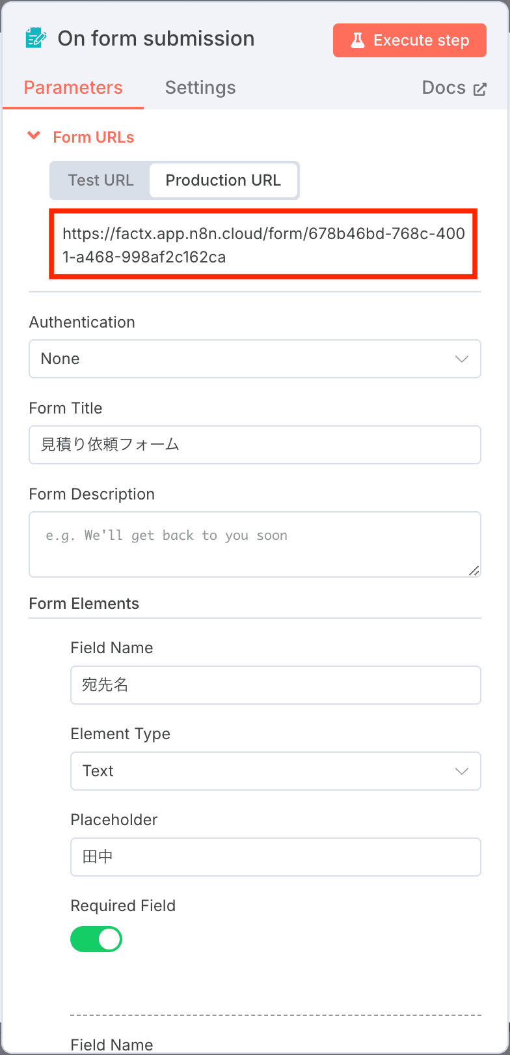The width and height of the screenshot is (510, 1055).
Task: Collapse Form URLs using the red chevron
Action: (x=34, y=136)
